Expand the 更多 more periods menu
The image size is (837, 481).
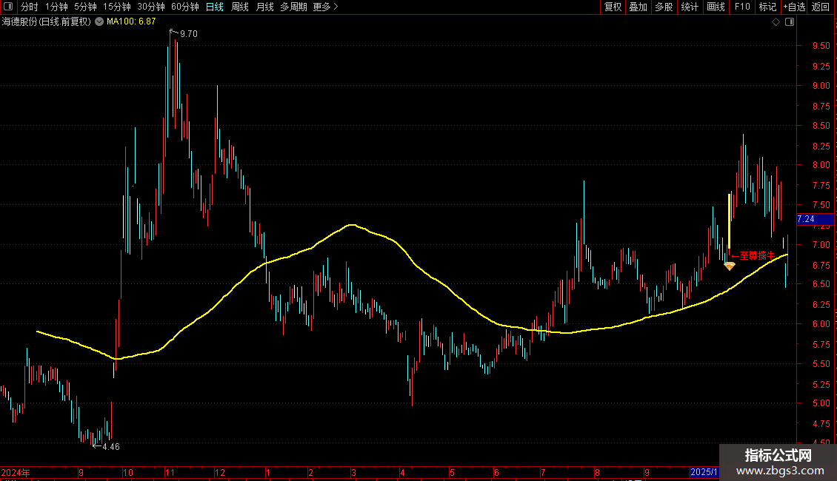click(326, 7)
